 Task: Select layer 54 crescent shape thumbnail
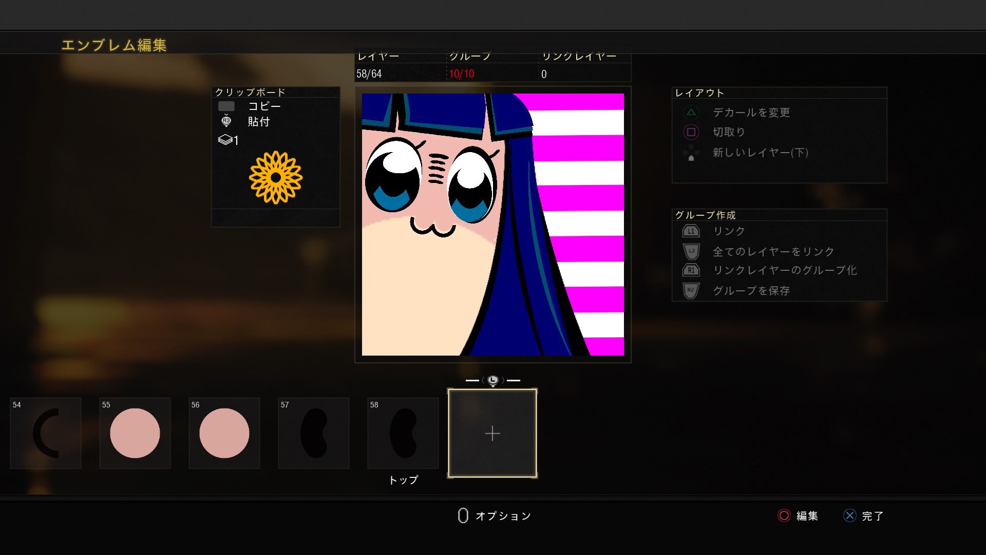[46, 433]
